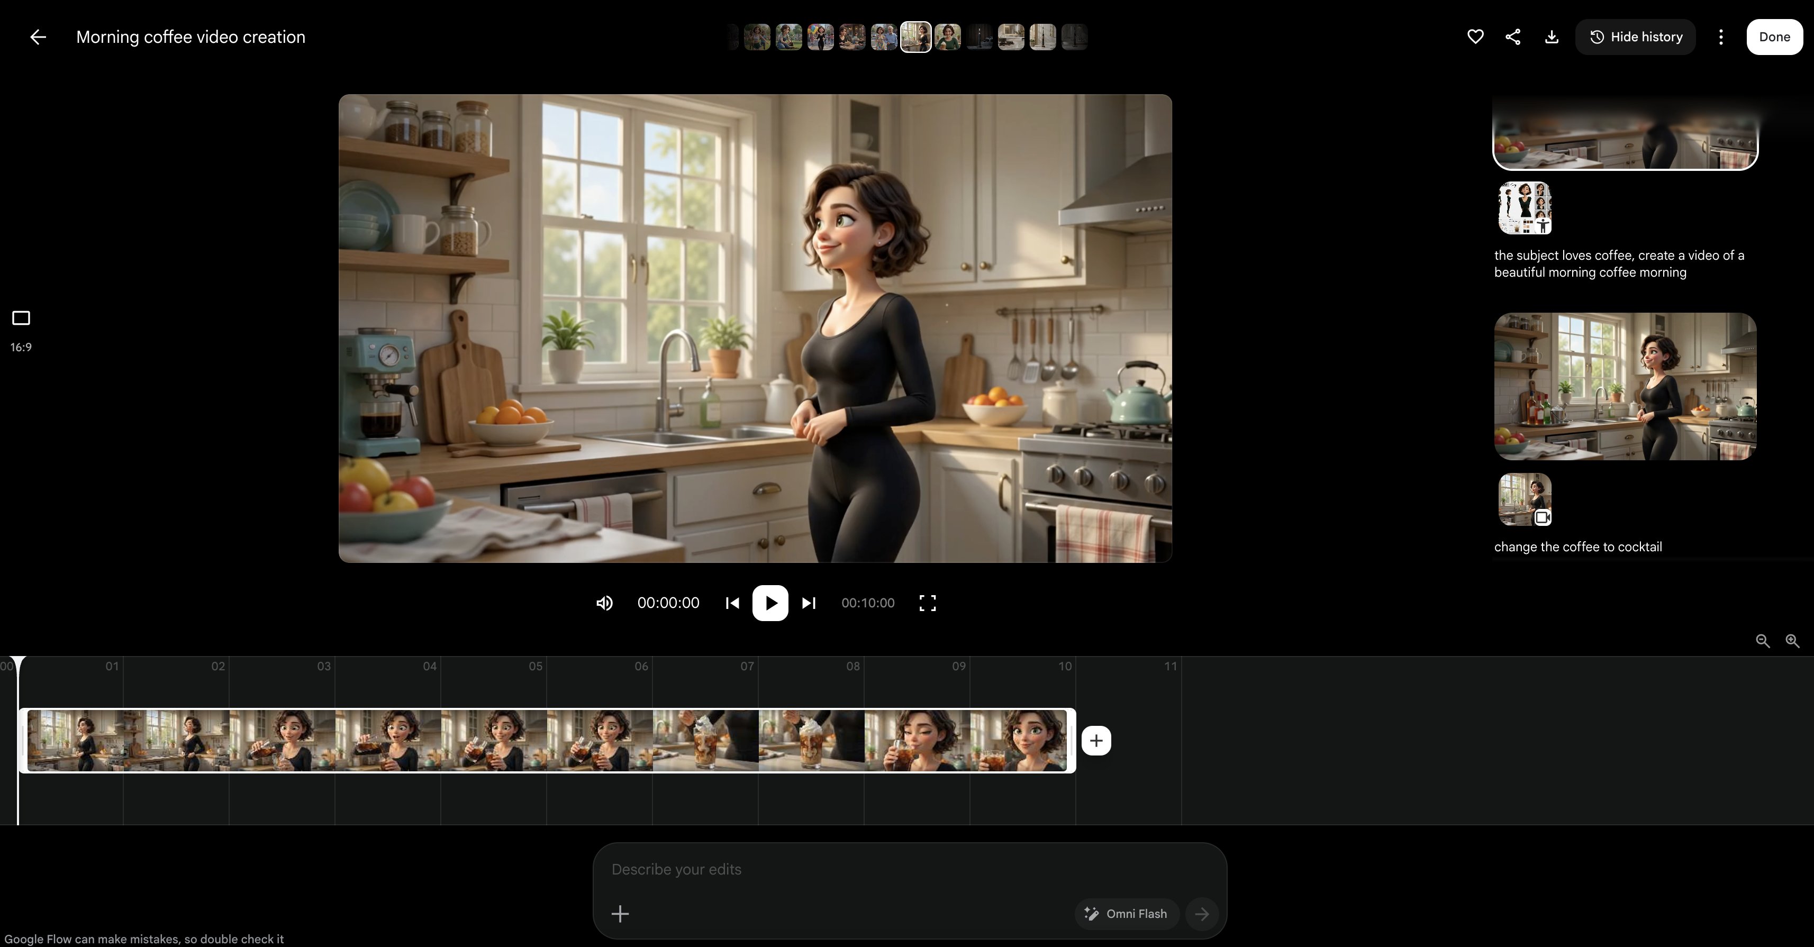This screenshot has height=947, width=1814.
Task: Open the Omni Flash model selector
Action: pyautogui.click(x=1126, y=913)
